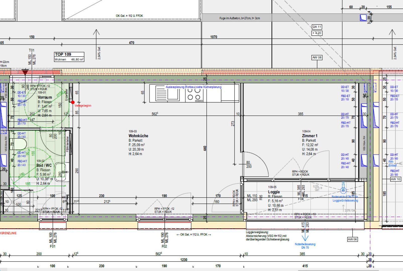Click the vertical dimension 440
This screenshot has width=403, height=271.
point(205,148)
